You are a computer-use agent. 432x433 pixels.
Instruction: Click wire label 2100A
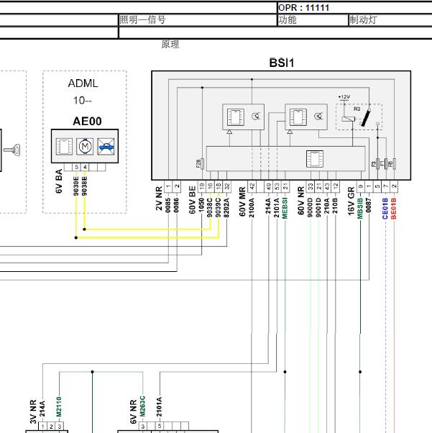click(x=252, y=208)
